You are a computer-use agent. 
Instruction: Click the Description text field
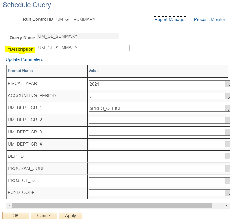83,48
